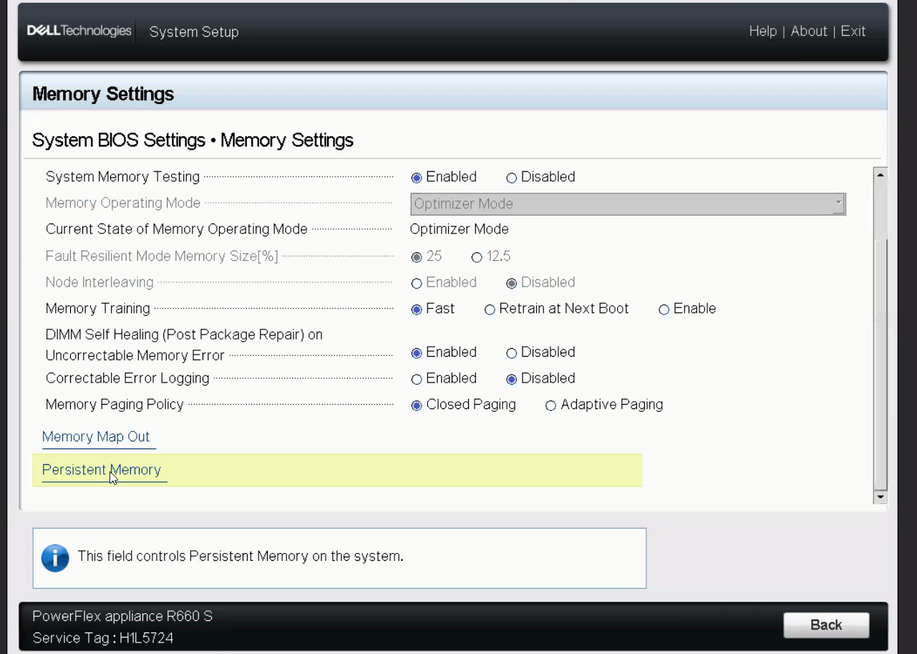Select Retrain at Next Boot option

click(x=490, y=309)
